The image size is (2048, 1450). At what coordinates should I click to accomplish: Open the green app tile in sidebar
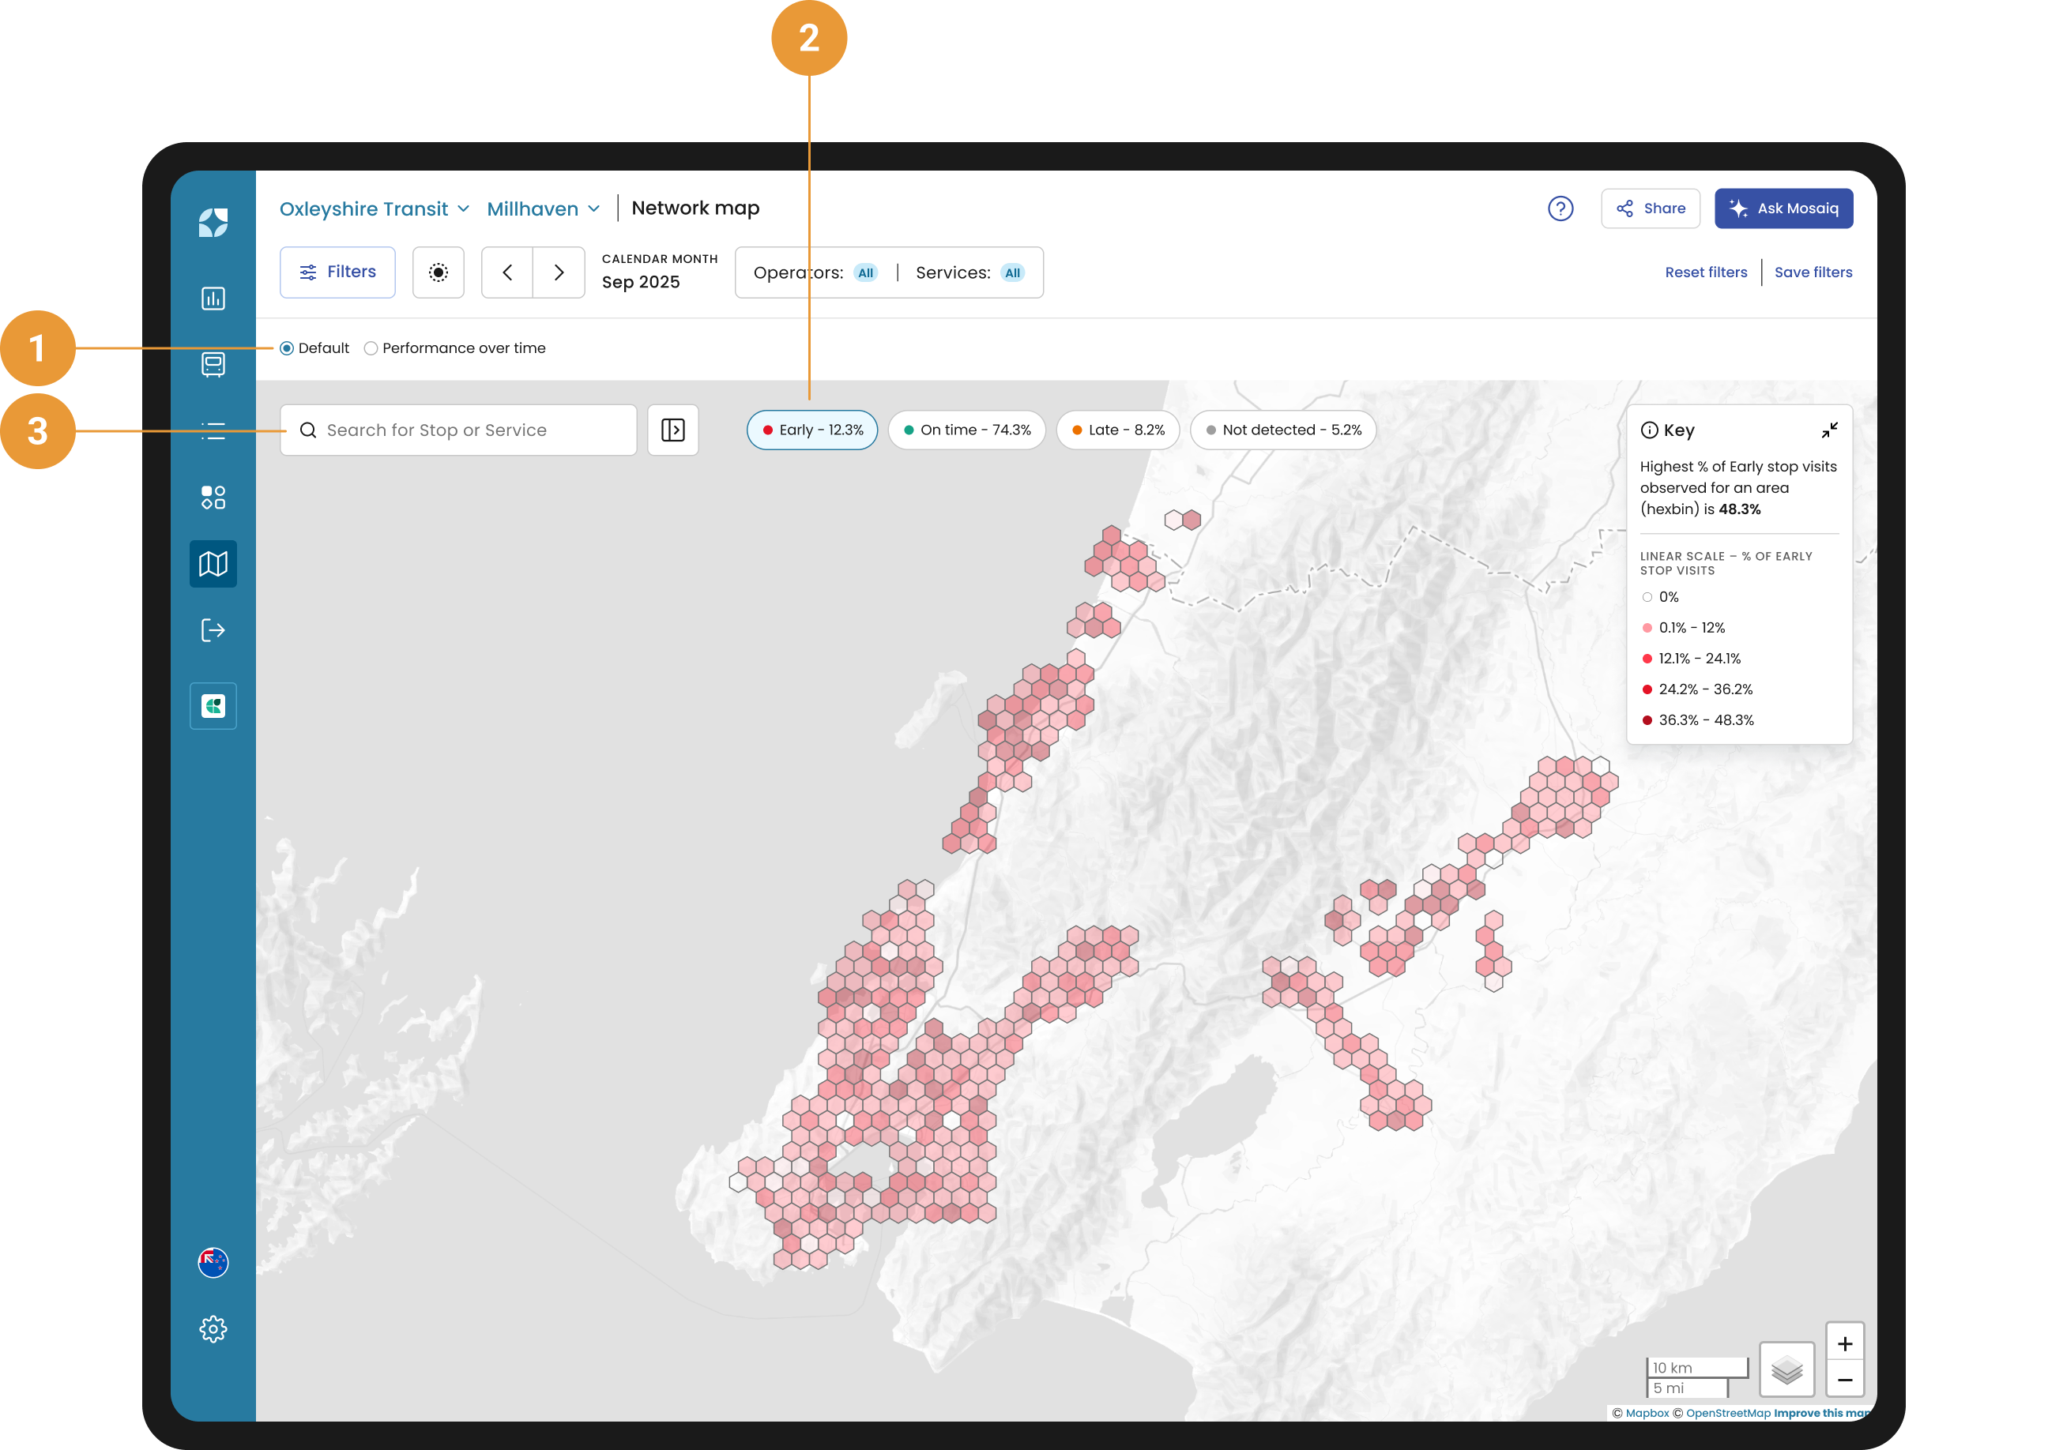pyautogui.click(x=213, y=706)
